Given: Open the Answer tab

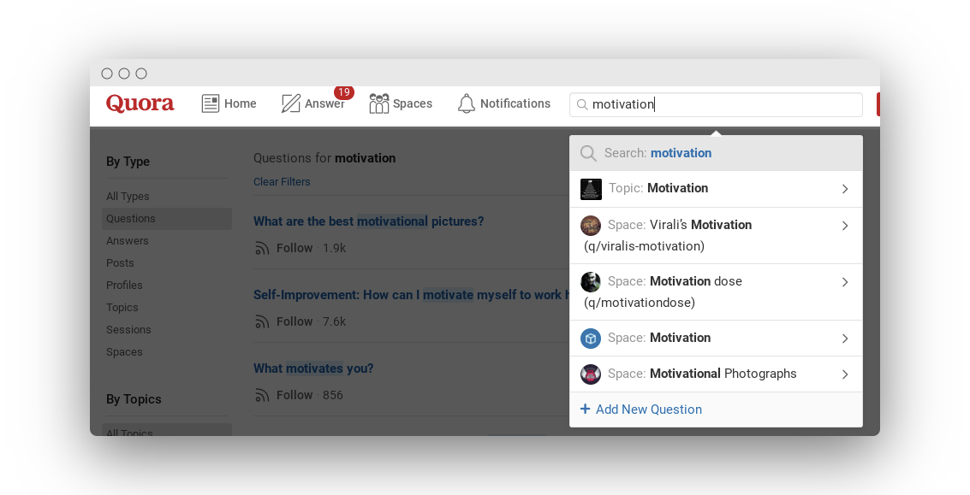Looking at the screenshot, I should coord(313,103).
